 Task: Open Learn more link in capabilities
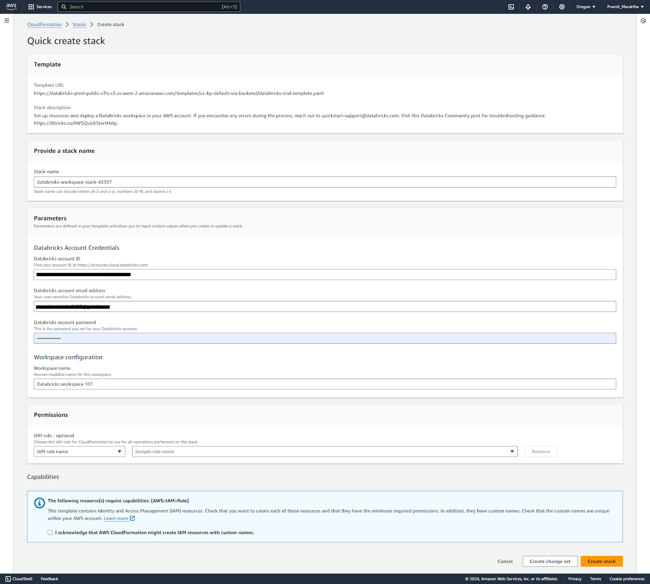[x=116, y=519]
